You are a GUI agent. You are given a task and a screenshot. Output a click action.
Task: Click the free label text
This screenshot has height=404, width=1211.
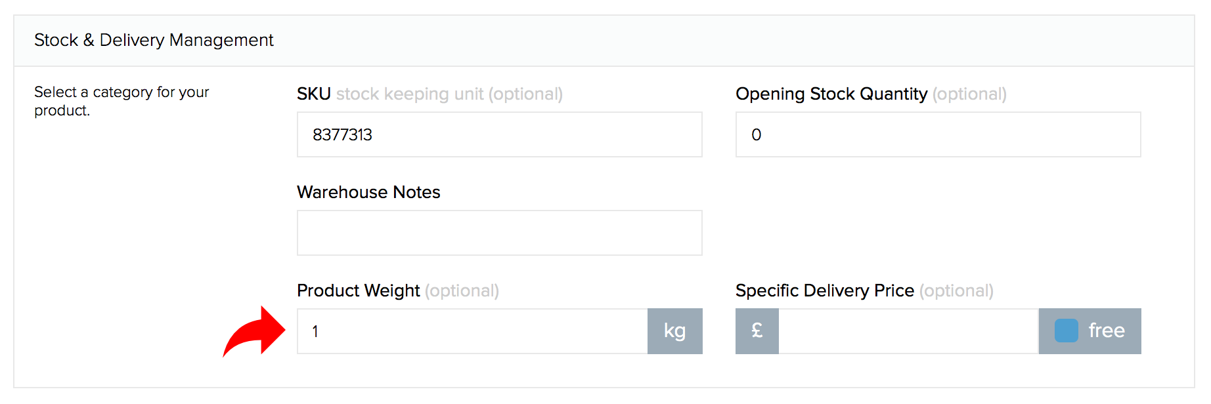click(1107, 331)
